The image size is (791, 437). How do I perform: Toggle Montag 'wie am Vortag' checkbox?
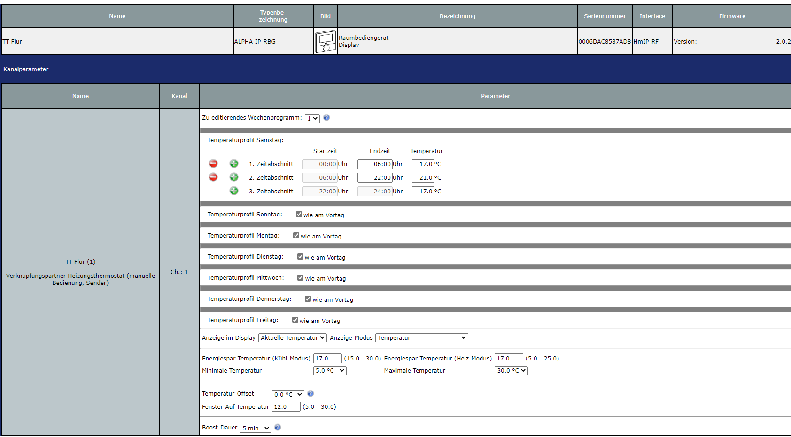296,235
